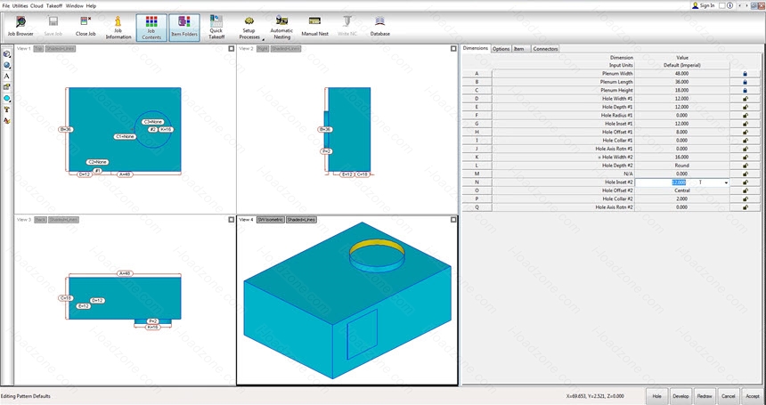This screenshot has height=405, width=766.
Task: Click the blue sphere shading tool in sidebar
Action: tap(7, 65)
